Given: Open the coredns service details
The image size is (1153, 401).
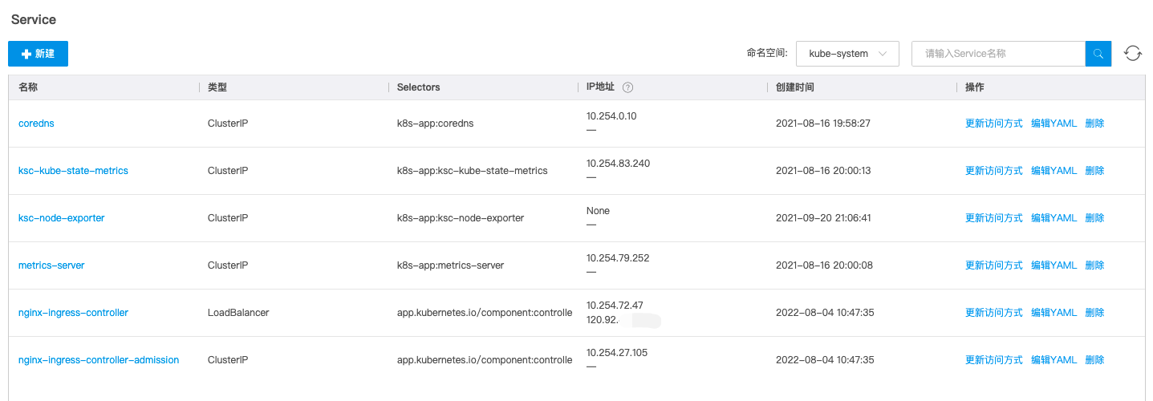Looking at the screenshot, I should click(36, 124).
